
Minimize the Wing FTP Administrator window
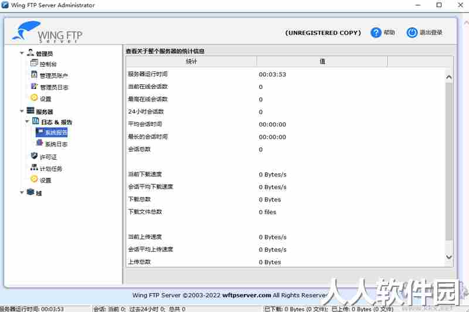[x=418, y=5]
